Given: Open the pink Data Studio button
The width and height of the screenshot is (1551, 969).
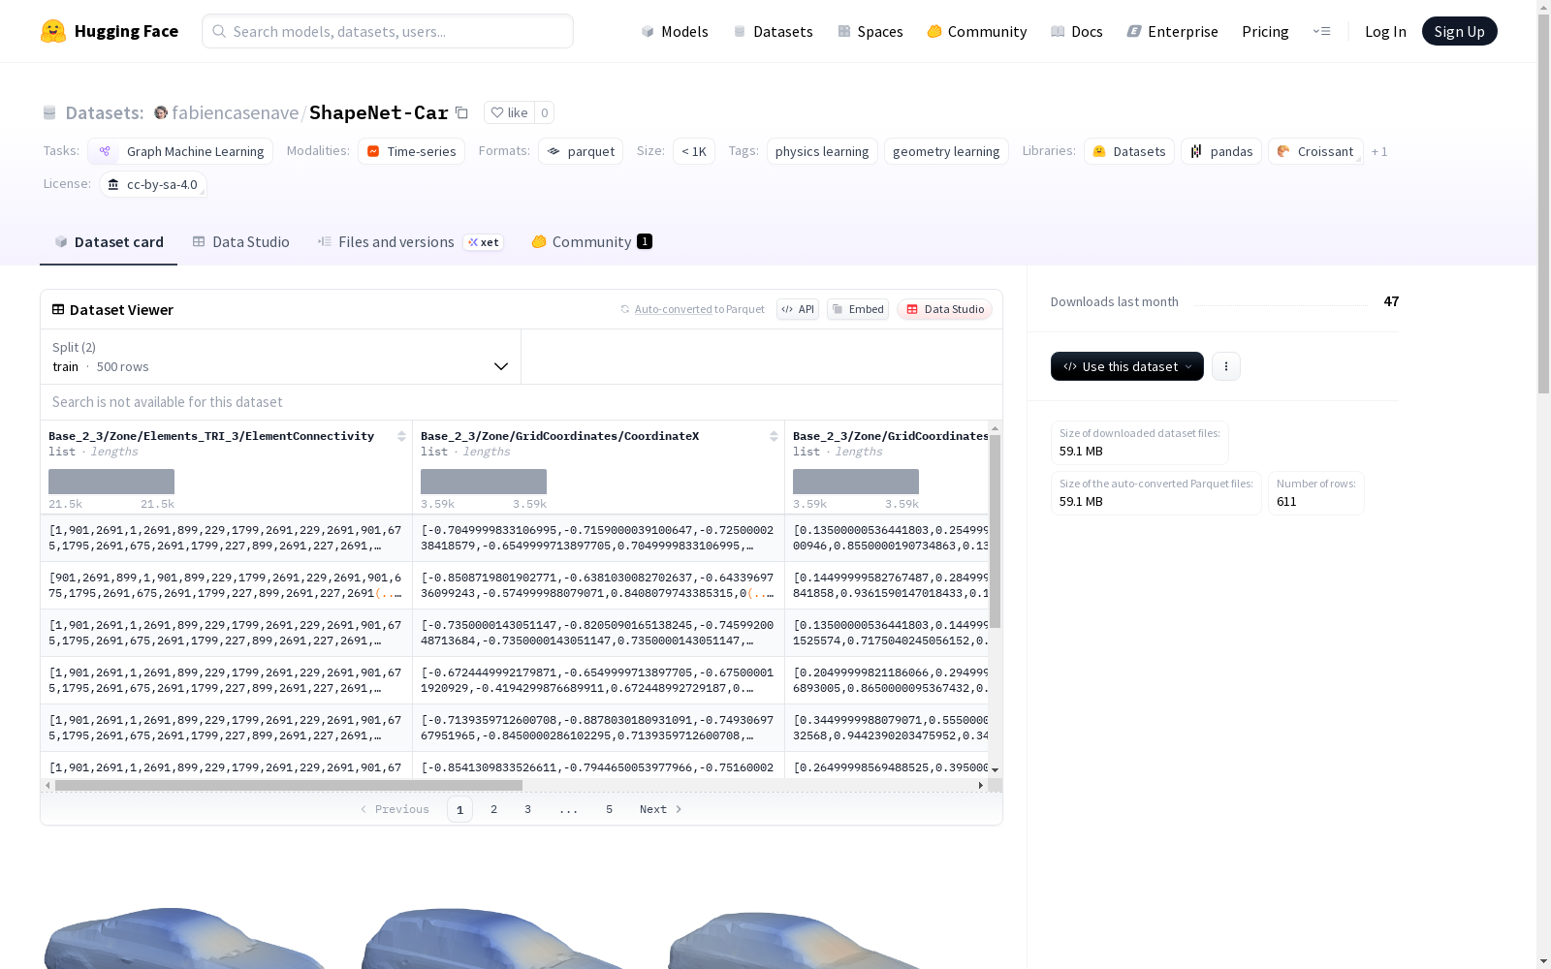Looking at the screenshot, I should [944, 309].
